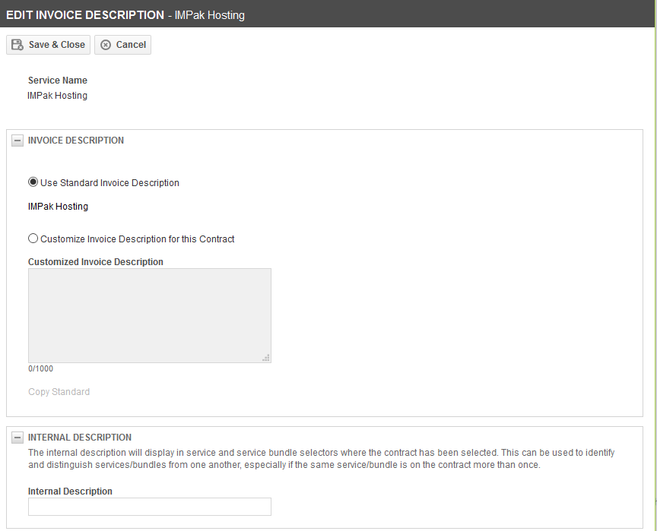Click the Edit Invoice Description title bar
The width and height of the screenshot is (657, 531).
point(327,14)
